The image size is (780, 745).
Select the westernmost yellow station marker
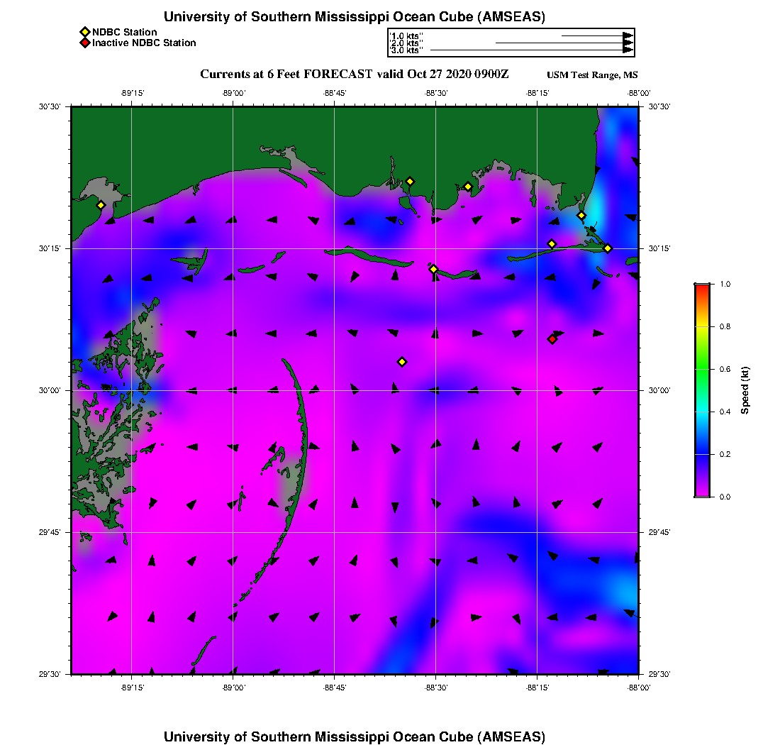pyautogui.click(x=101, y=205)
